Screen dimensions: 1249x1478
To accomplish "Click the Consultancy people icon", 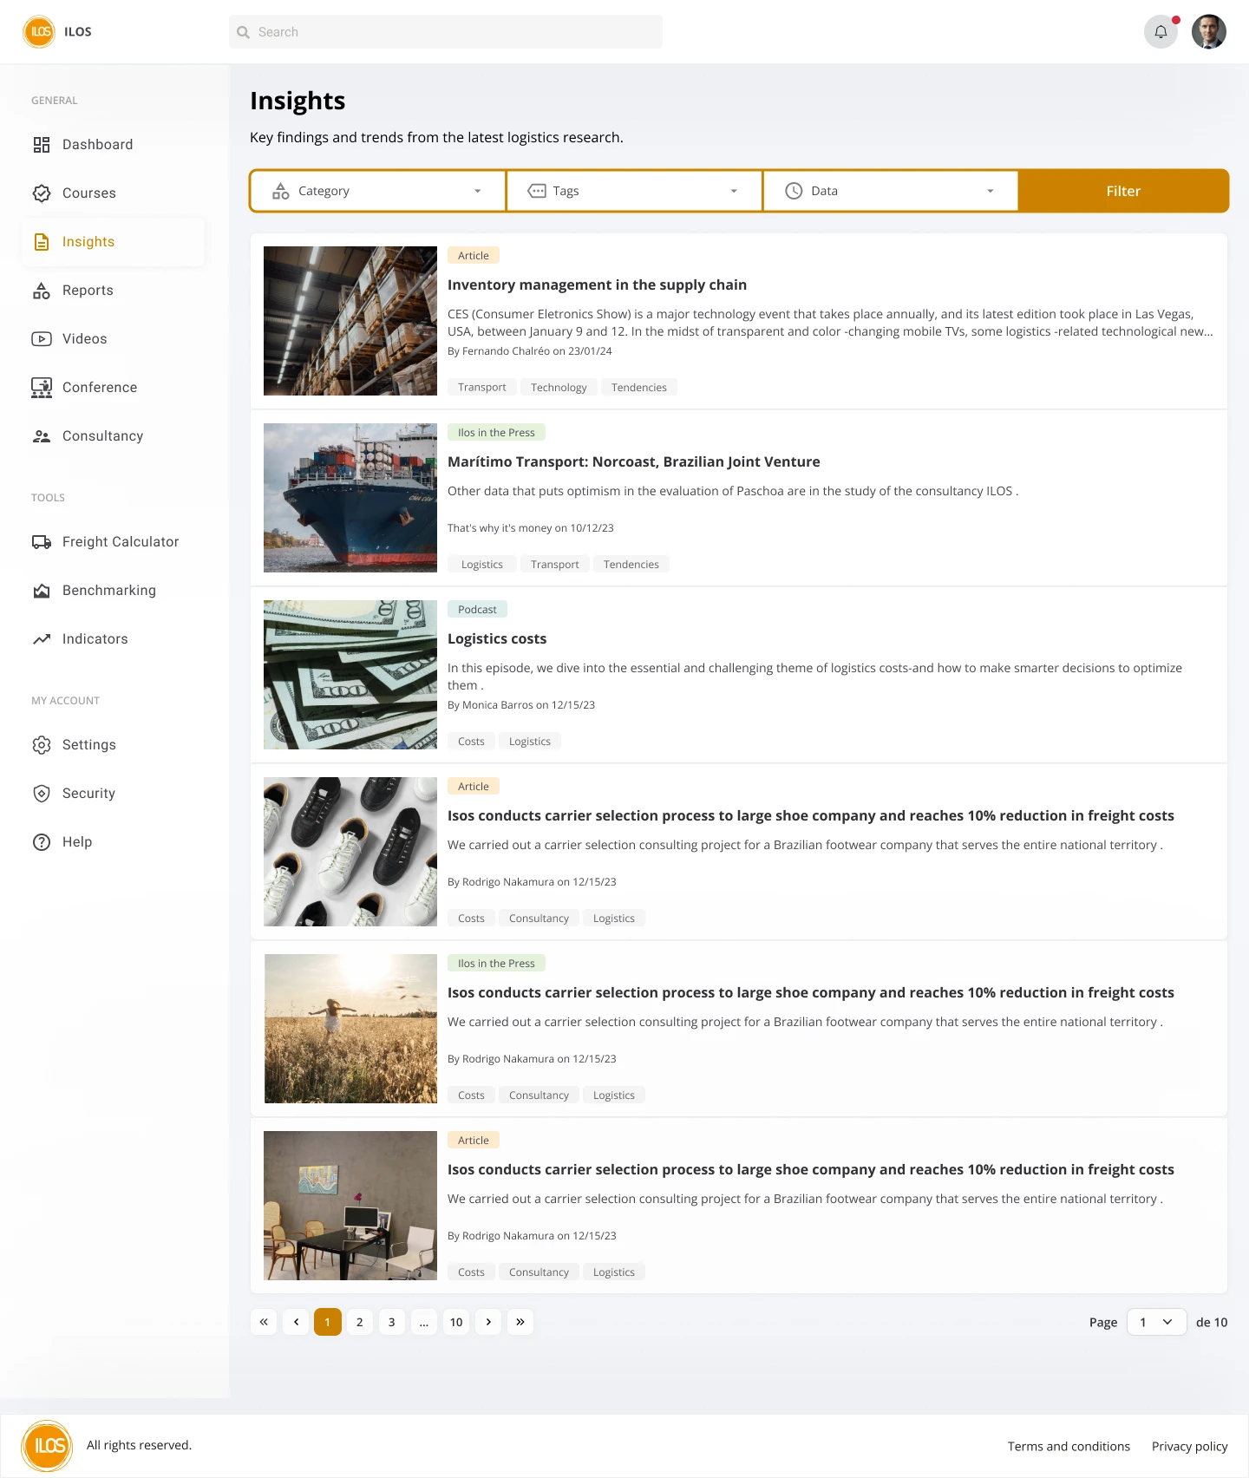I will click(42, 436).
